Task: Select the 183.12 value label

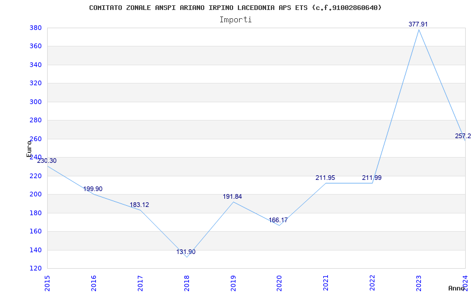Action: pos(140,205)
